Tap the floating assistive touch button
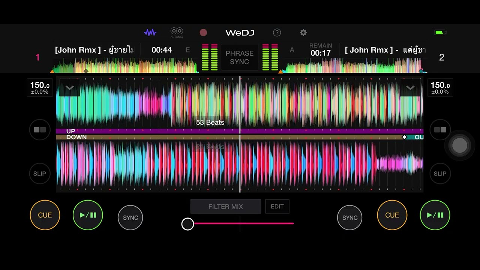 coord(460,145)
